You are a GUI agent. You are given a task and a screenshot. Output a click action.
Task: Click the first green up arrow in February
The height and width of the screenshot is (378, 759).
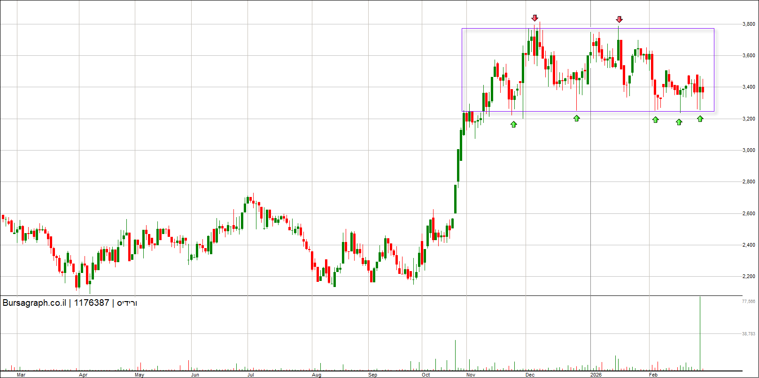pyautogui.click(x=656, y=120)
